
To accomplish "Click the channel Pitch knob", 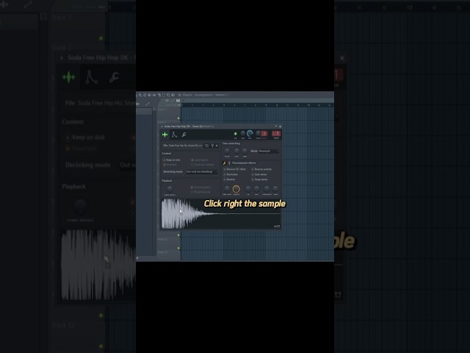I will click(x=258, y=134).
